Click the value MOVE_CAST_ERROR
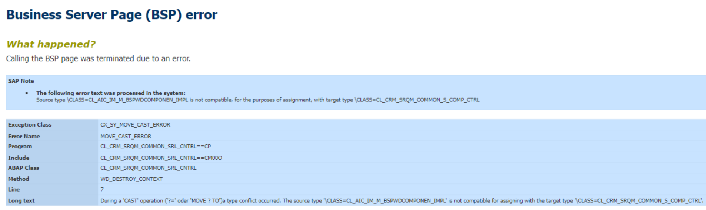Screen dimensions: 706x210 126,136
